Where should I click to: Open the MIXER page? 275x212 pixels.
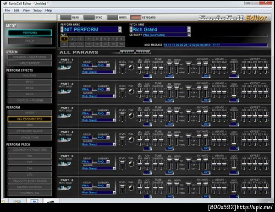pos(30,113)
